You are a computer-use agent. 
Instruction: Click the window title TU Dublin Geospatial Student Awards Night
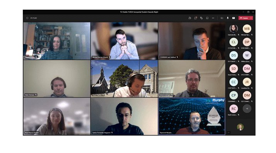pyautogui.click(x=139, y=12)
